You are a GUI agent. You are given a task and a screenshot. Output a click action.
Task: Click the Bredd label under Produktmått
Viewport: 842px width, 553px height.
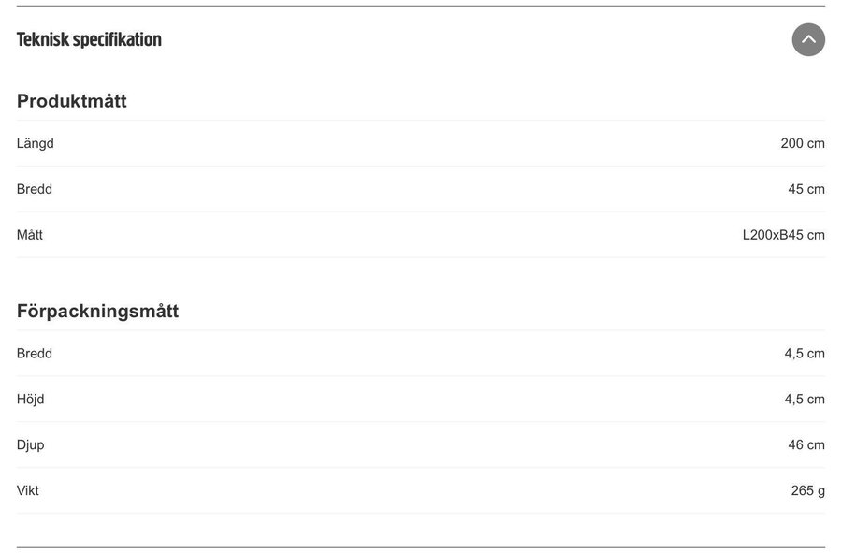[35, 189]
